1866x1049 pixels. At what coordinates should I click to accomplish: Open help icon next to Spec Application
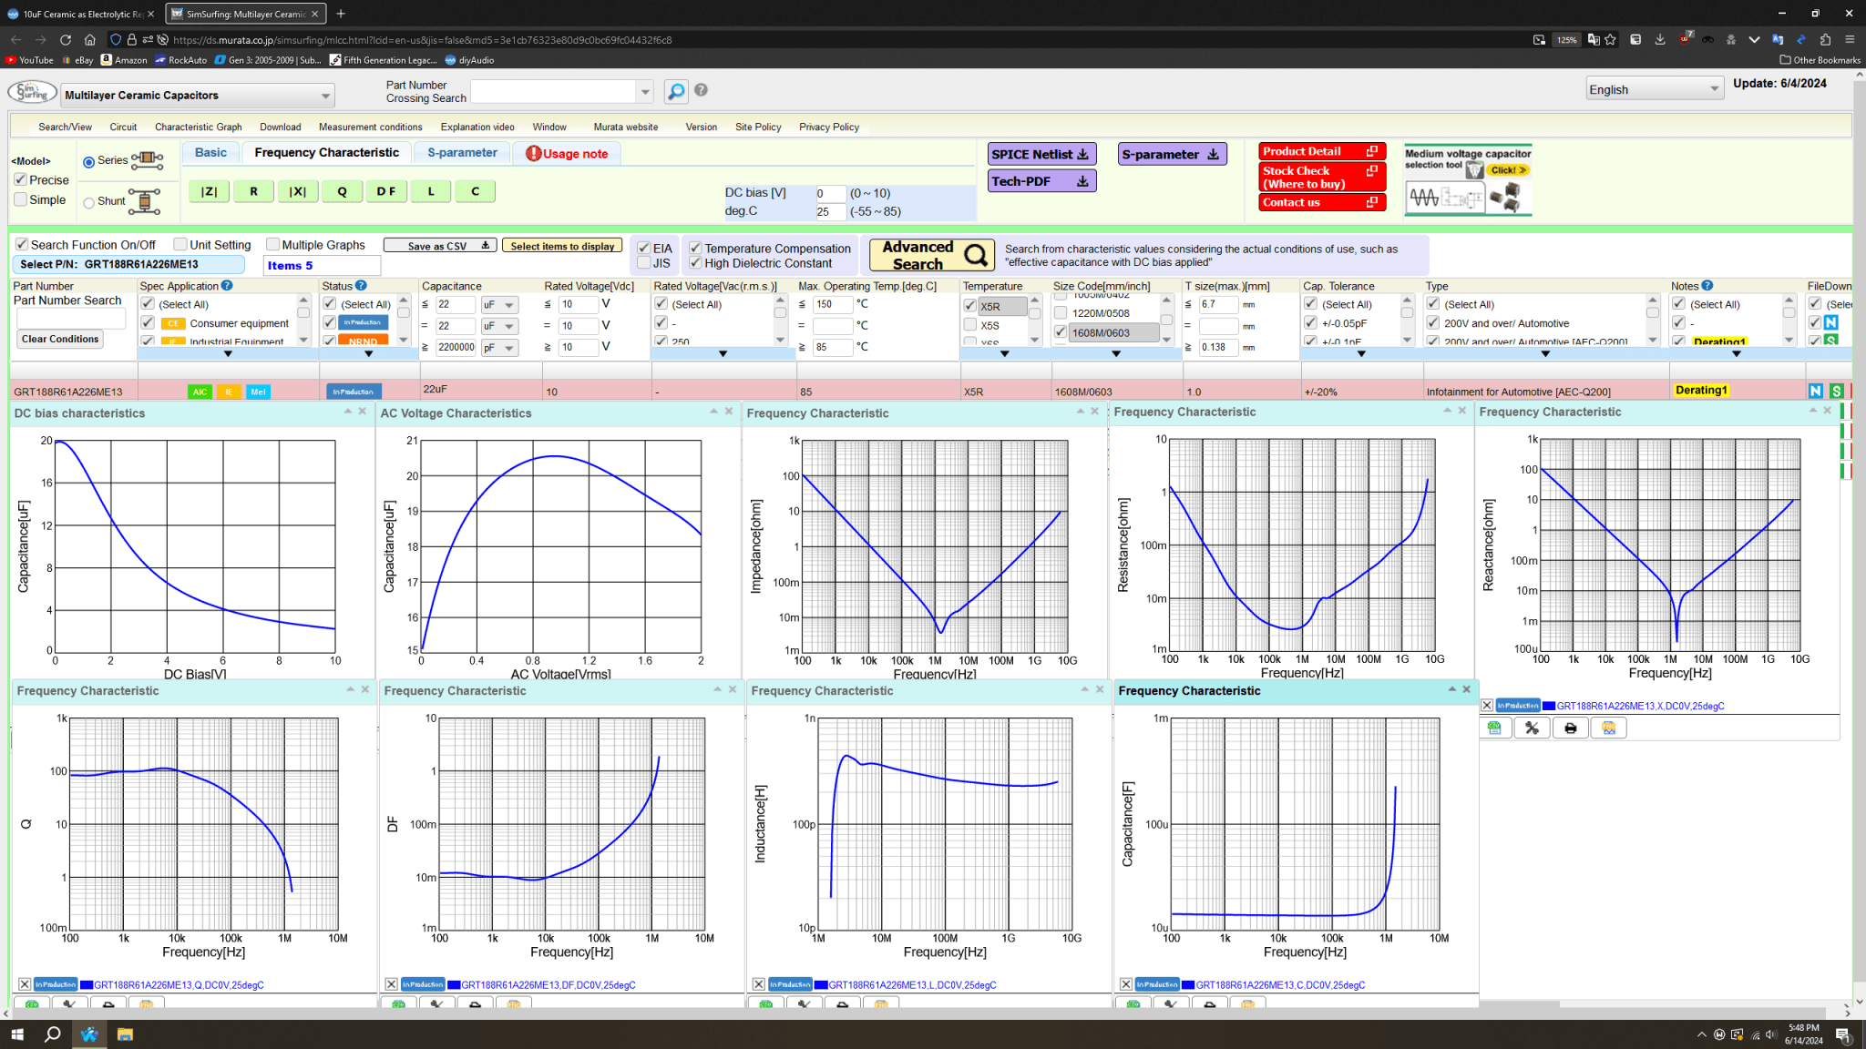pos(228,286)
